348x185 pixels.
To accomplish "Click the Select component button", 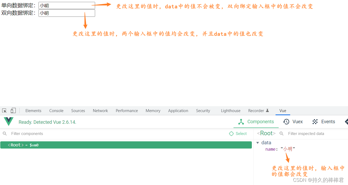I will (x=238, y=134).
